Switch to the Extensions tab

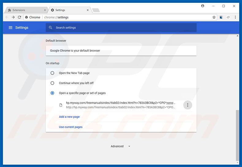click(x=26, y=10)
